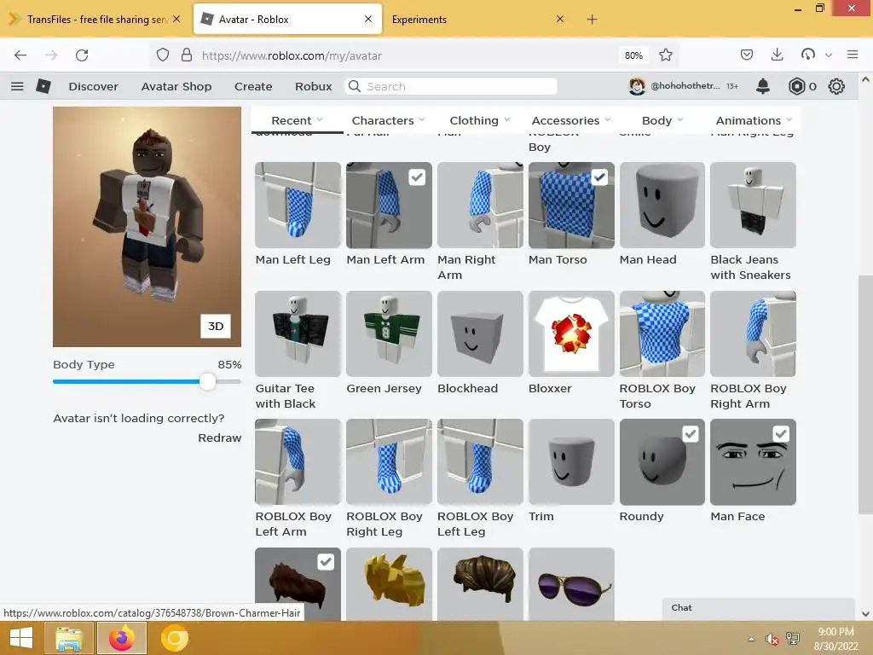Open profile via user avatar headshot
The image size is (873, 655).
point(637,86)
